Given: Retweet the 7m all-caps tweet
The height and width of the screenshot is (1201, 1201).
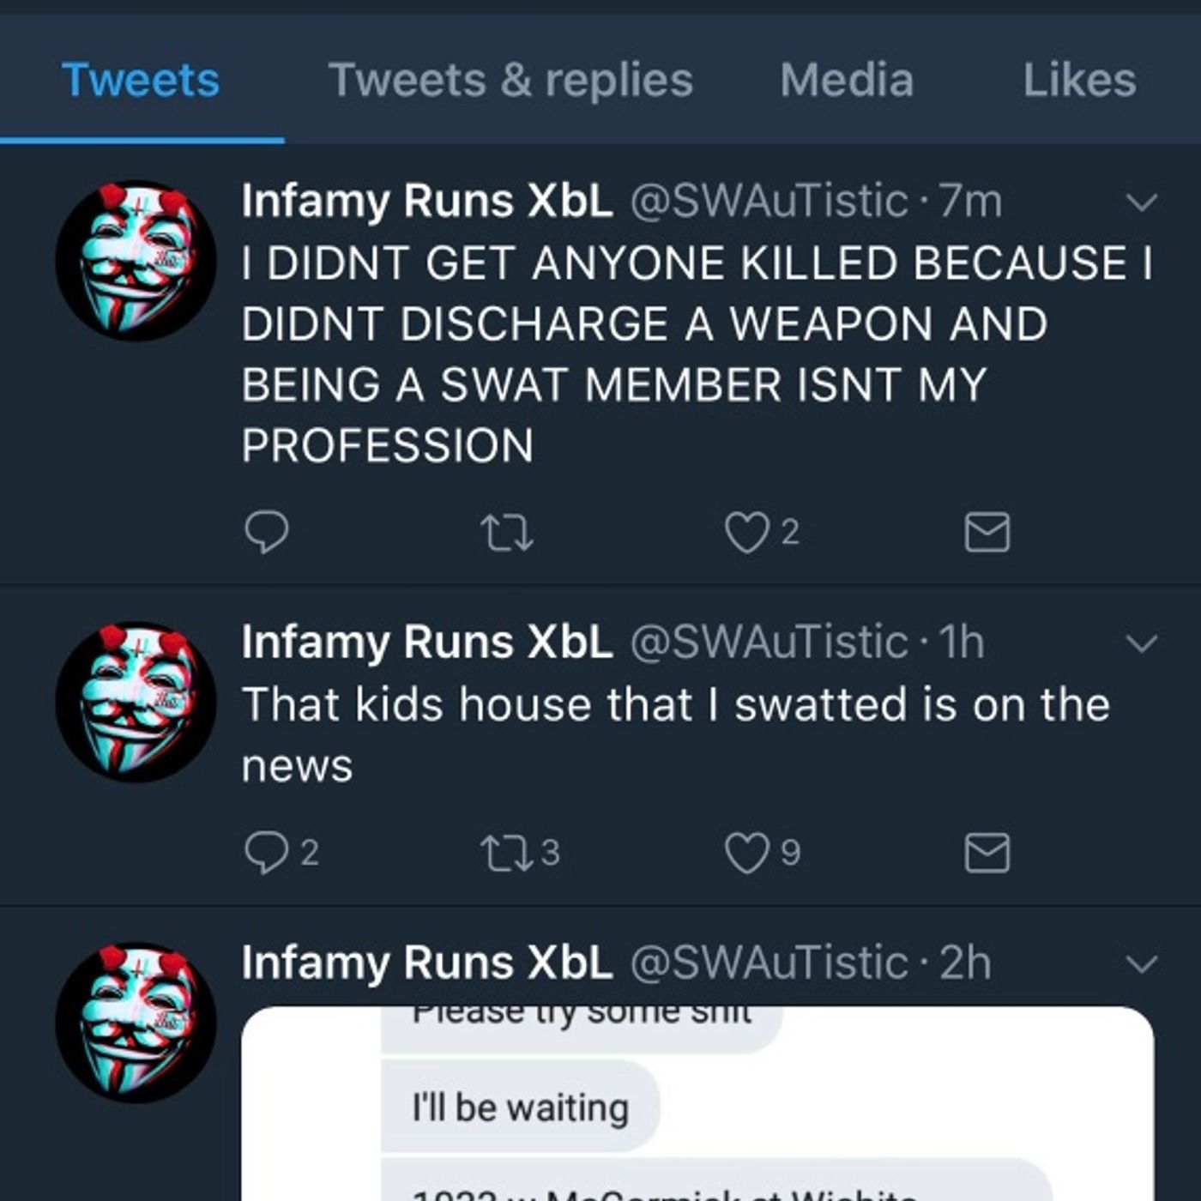Looking at the screenshot, I should coord(507,533).
